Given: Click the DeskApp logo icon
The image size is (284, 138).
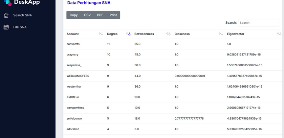Looking at the screenshot, I should click(x=7, y=2).
